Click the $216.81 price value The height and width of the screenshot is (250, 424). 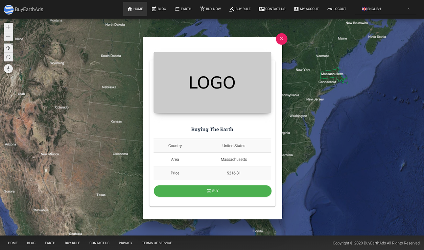coord(234,173)
